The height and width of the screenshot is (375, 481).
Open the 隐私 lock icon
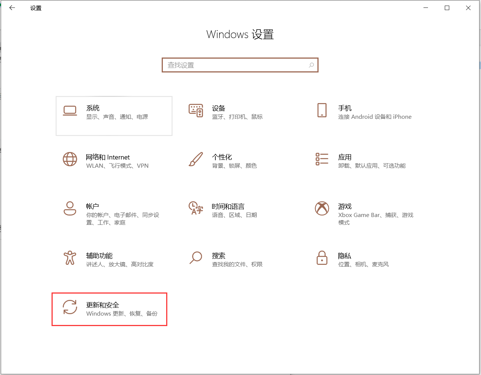(322, 258)
